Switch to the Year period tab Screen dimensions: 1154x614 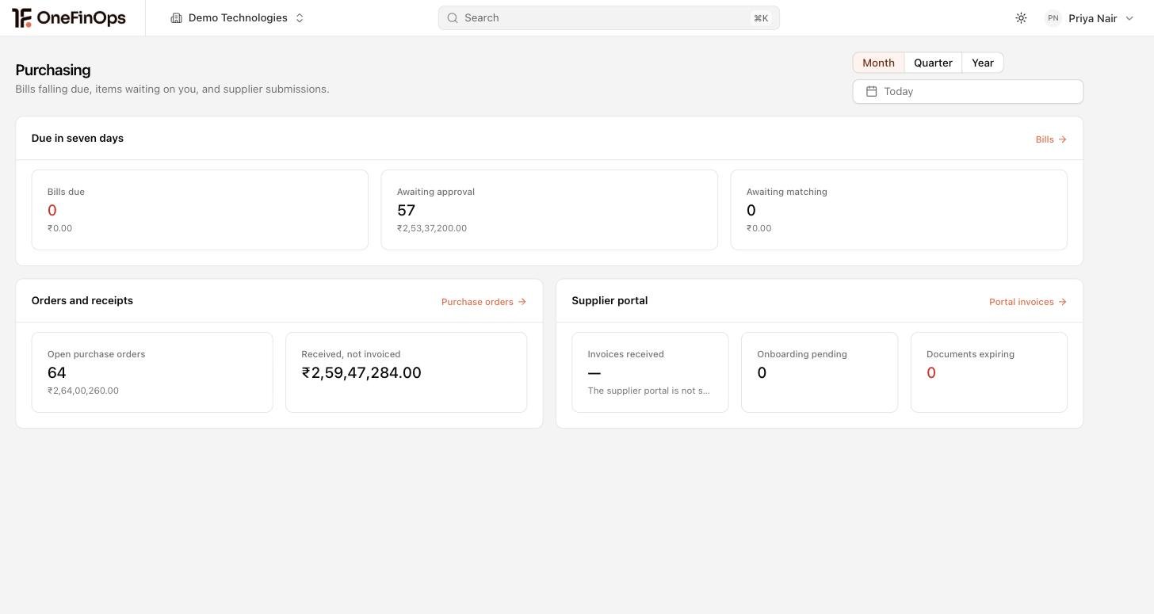click(x=983, y=63)
